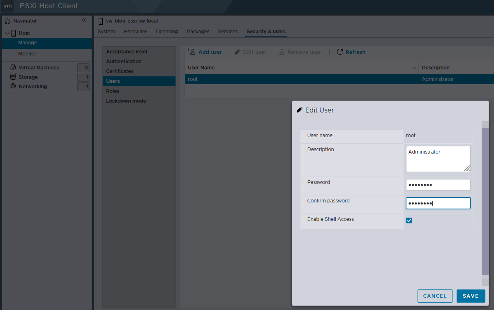The image size is (494, 310).
Task: Click the Description column header
Action: click(436, 68)
